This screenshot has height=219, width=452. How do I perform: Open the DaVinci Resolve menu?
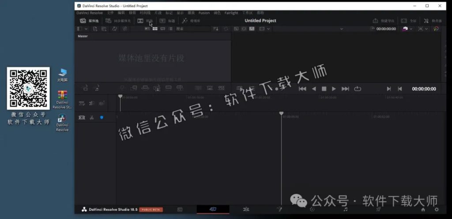[89, 13]
